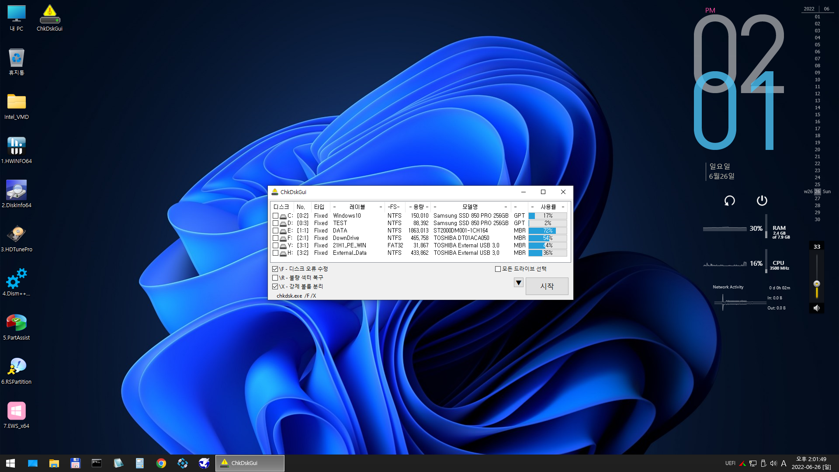This screenshot has width=839, height=472.
Task: Check the H: External_Data drive checkbox
Action: coord(275,253)
